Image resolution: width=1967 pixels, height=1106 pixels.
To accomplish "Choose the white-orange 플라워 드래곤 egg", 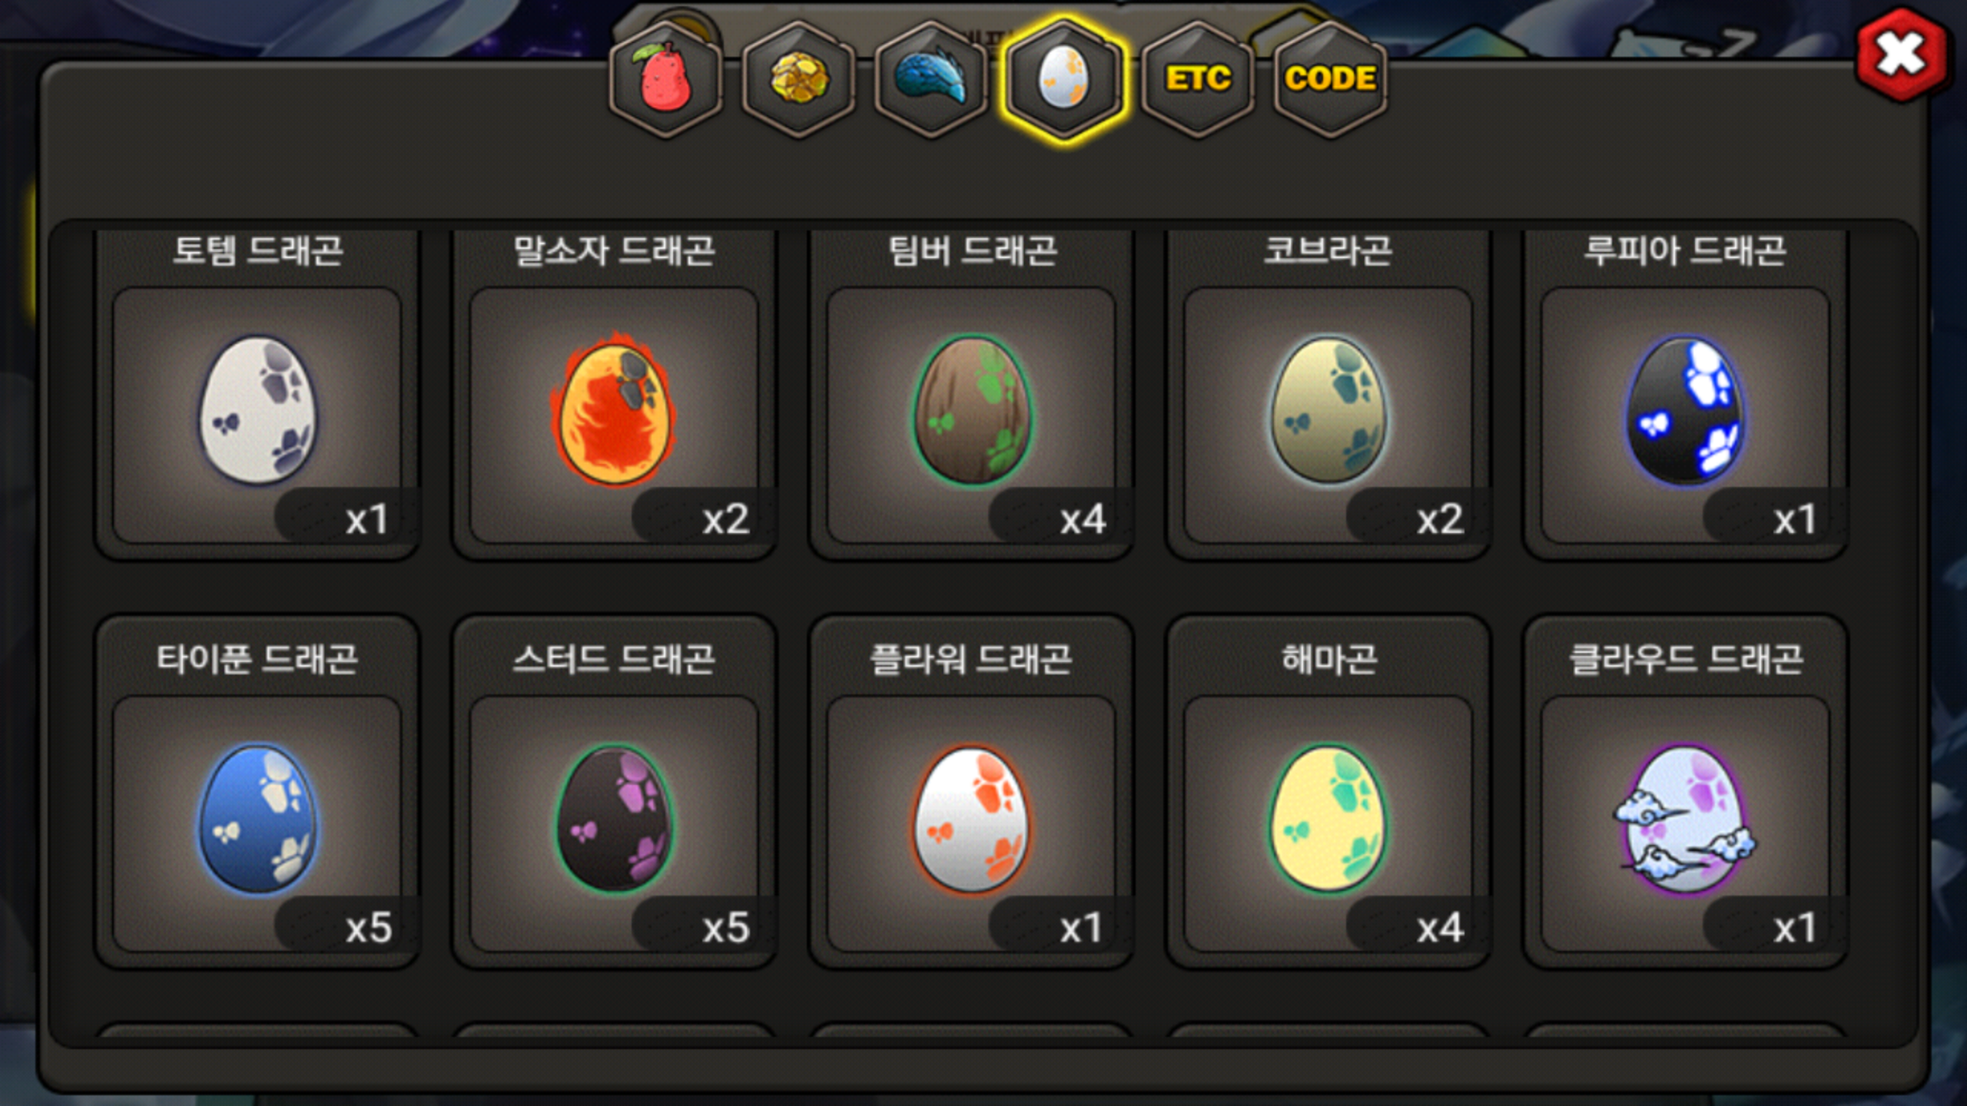I will 972,819.
